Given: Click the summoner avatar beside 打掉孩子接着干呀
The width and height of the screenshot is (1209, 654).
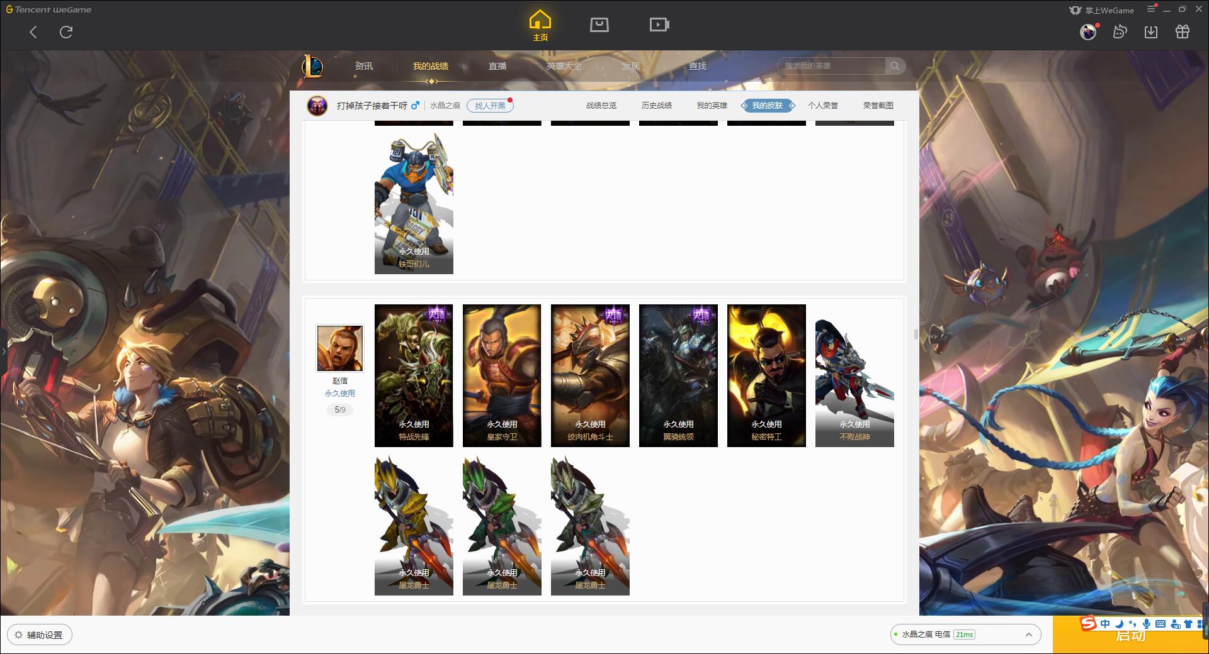Looking at the screenshot, I should [x=317, y=106].
